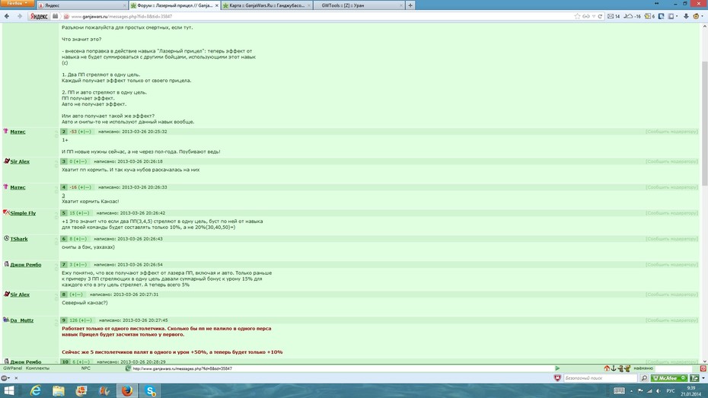
Task: Open Комплекты in the GWPanel bar
Action: pos(37,368)
